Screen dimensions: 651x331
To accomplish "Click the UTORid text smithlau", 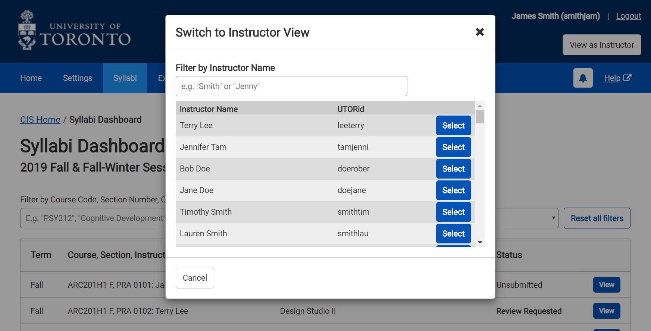I will [x=353, y=234].
